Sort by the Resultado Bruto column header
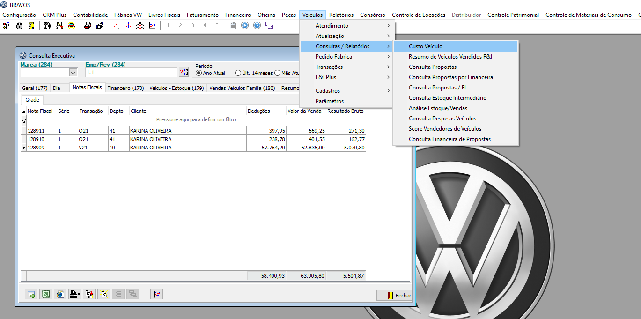 coord(346,111)
